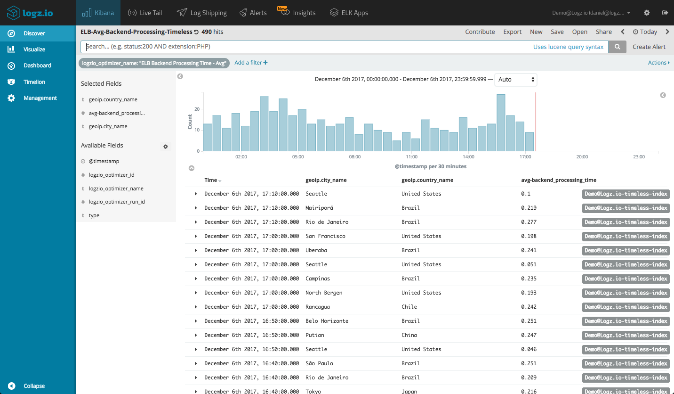Open the account dropdown Demo@Logz.io
674x394 pixels.
(591, 13)
